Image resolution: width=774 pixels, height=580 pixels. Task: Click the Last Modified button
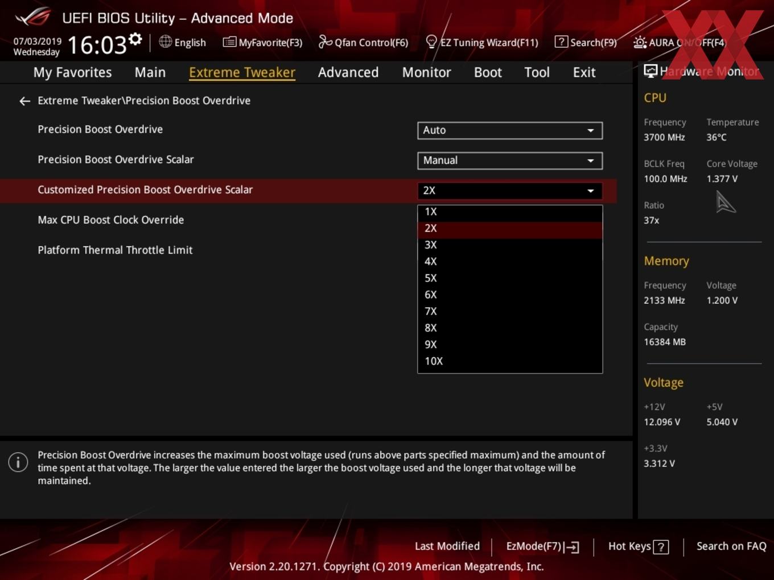click(447, 546)
